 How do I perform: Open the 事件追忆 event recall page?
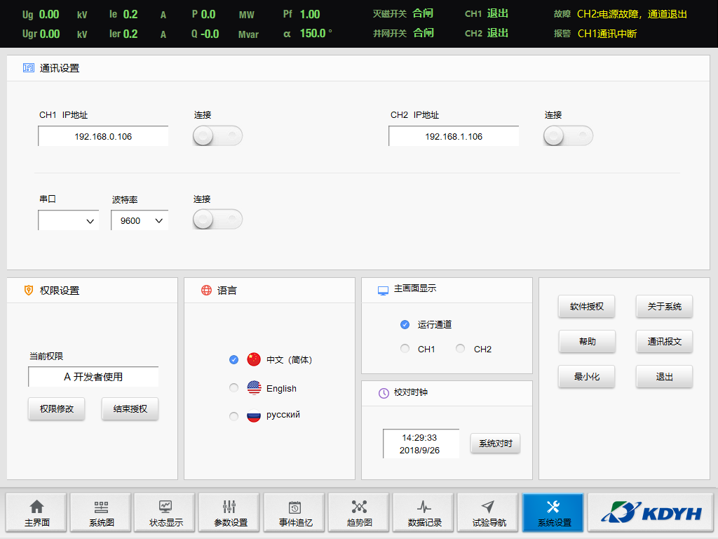coord(294,512)
